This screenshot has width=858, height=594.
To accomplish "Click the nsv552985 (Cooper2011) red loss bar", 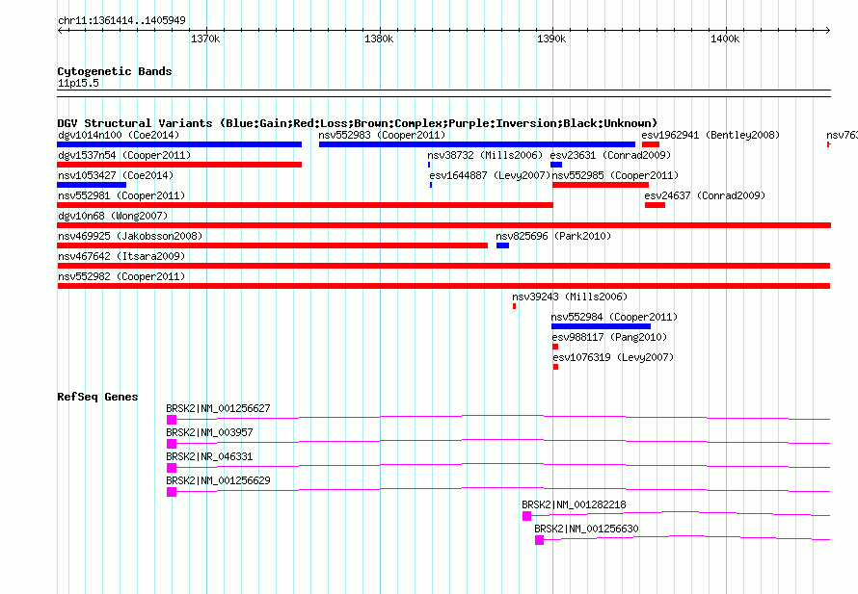I will click(601, 185).
